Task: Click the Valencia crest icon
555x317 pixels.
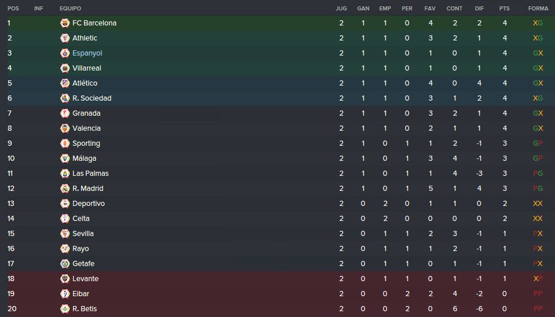Action: [x=65, y=128]
